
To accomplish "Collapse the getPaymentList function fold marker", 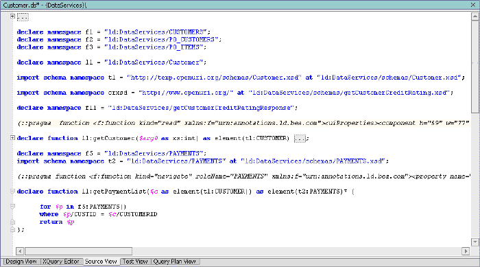I will (12, 191).
